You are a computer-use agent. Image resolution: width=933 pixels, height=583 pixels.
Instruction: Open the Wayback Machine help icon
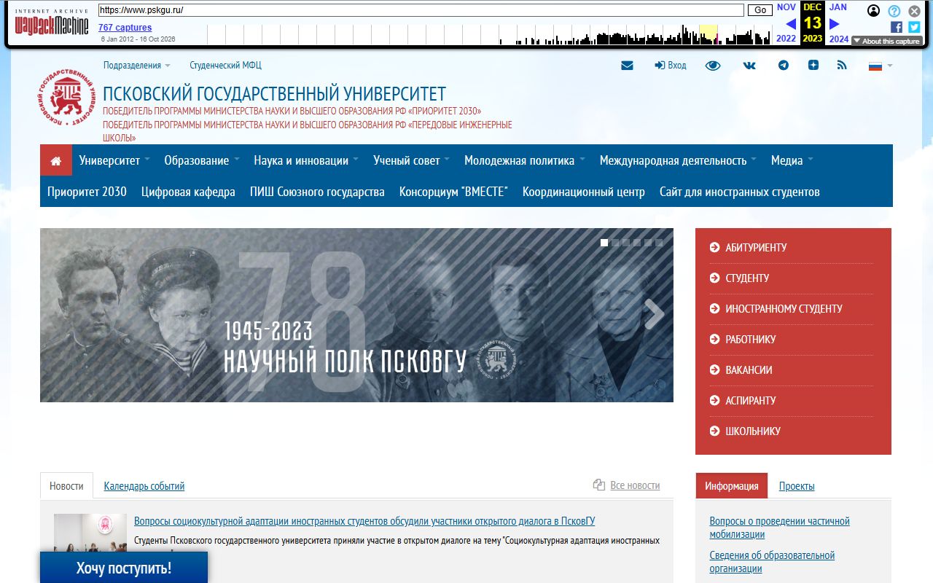point(894,11)
